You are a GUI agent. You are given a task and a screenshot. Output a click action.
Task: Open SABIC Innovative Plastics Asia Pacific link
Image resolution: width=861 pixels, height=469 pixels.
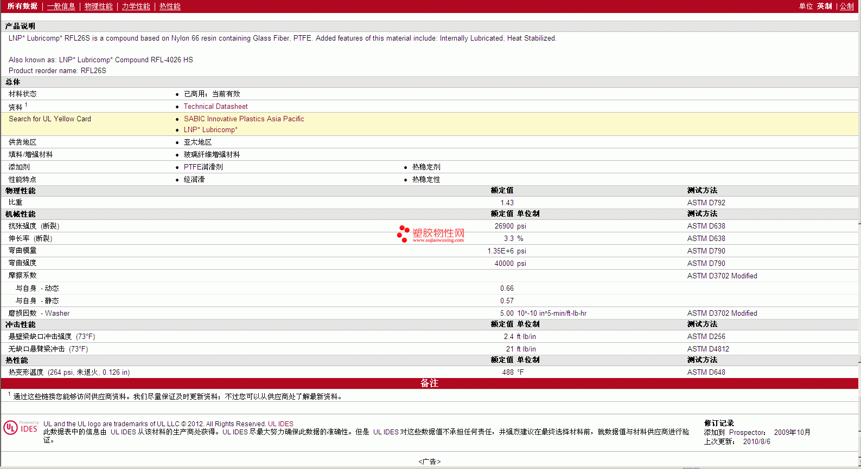pyautogui.click(x=244, y=119)
